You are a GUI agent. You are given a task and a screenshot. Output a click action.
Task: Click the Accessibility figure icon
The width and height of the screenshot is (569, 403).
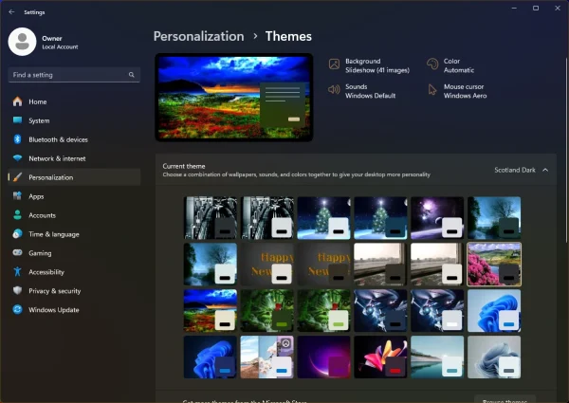[x=17, y=272]
